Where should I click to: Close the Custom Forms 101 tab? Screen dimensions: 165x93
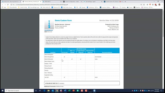pyautogui.click(x=122, y=2)
